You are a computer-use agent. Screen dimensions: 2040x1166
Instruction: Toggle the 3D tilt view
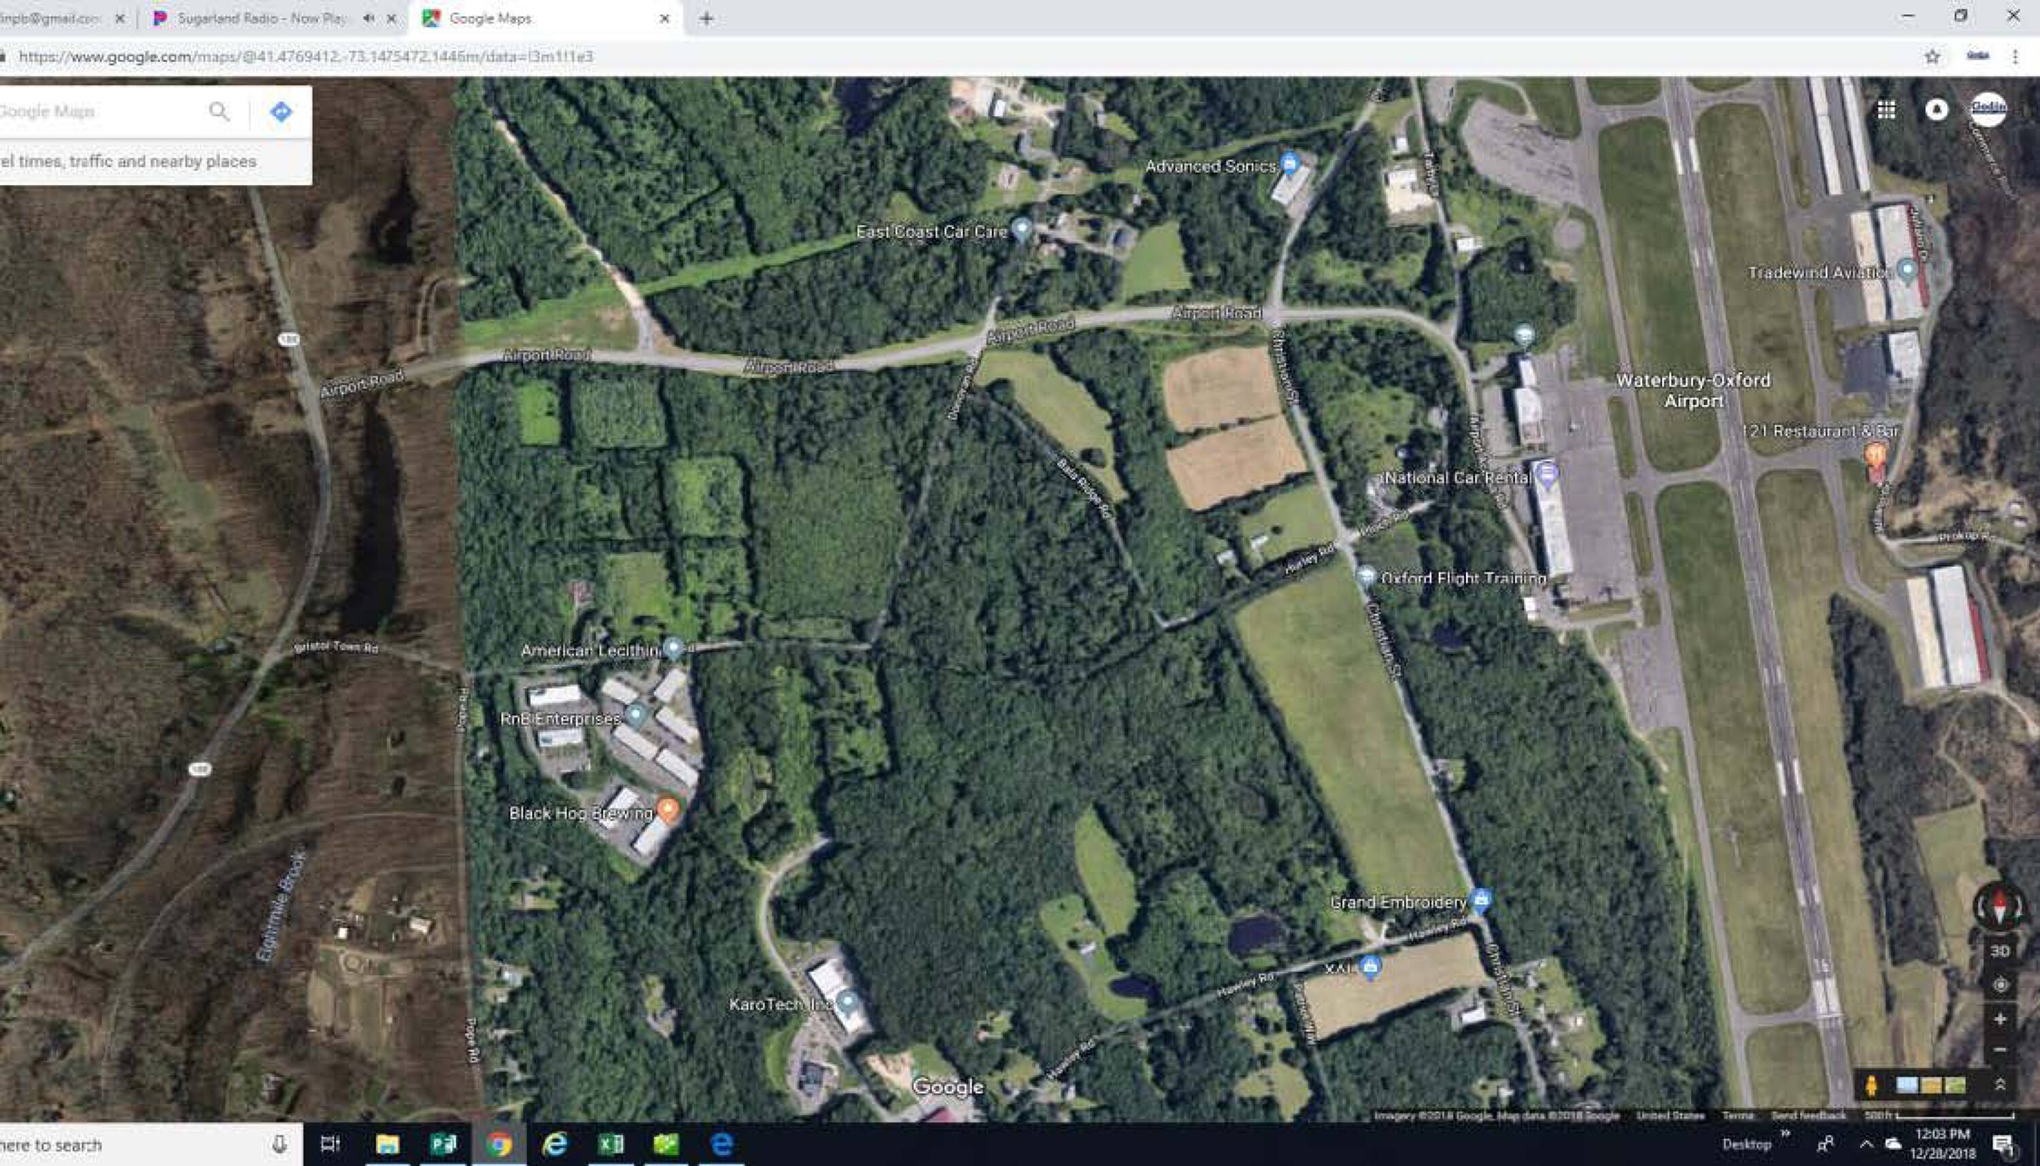2000,950
